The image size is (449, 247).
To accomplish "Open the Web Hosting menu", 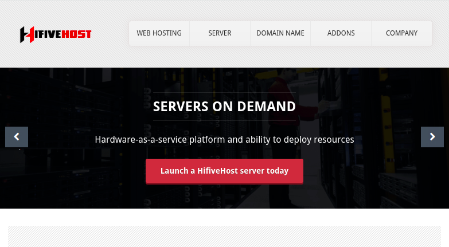I will 159,33.
